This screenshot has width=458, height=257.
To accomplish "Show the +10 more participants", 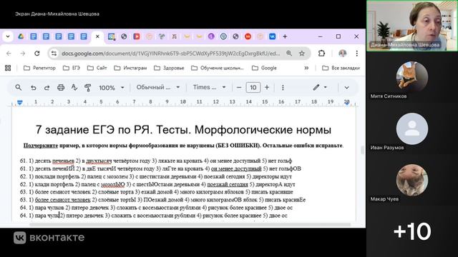I will pyautogui.click(x=412, y=231).
